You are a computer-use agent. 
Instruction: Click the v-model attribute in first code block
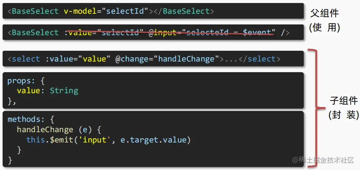80,11
